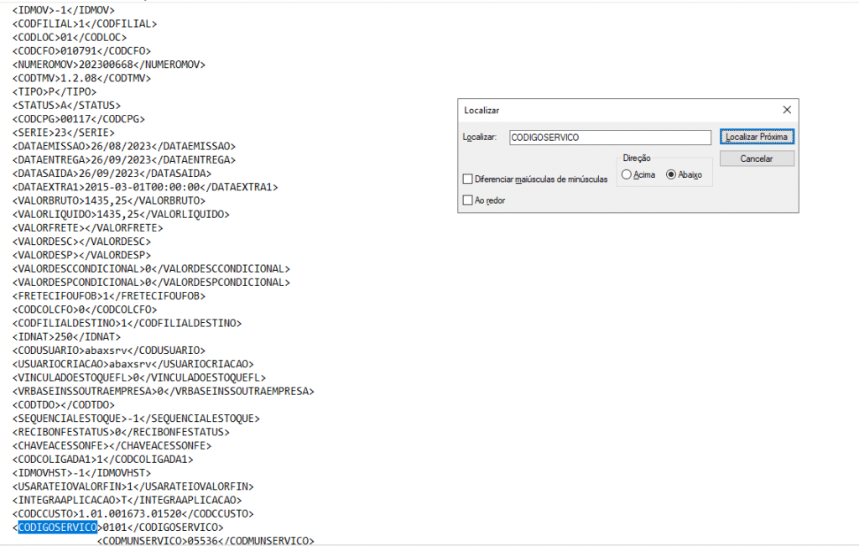Click the CODTMV line with 1.2.08
The height and width of the screenshot is (546, 859).
[x=81, y=78]
